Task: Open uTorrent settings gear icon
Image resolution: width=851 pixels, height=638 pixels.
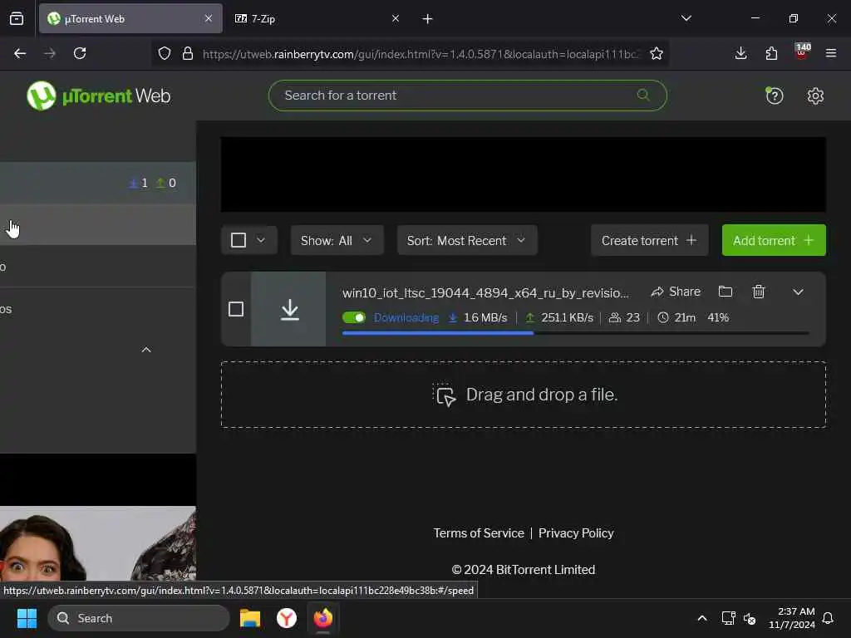Action: tap(815, 96)
